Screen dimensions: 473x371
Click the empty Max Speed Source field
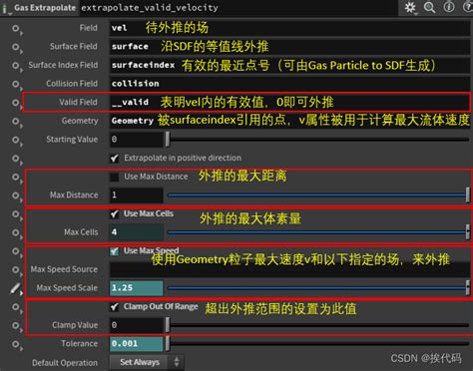coord(289,269)
